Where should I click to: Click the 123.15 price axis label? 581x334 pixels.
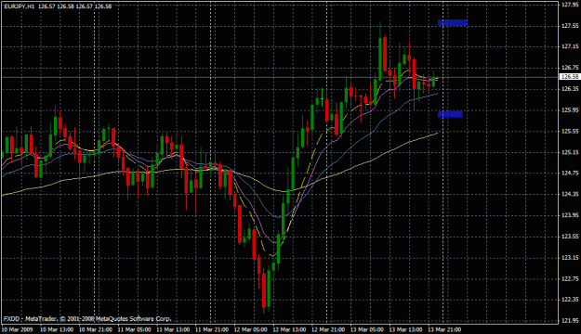(x=570, y=257)
